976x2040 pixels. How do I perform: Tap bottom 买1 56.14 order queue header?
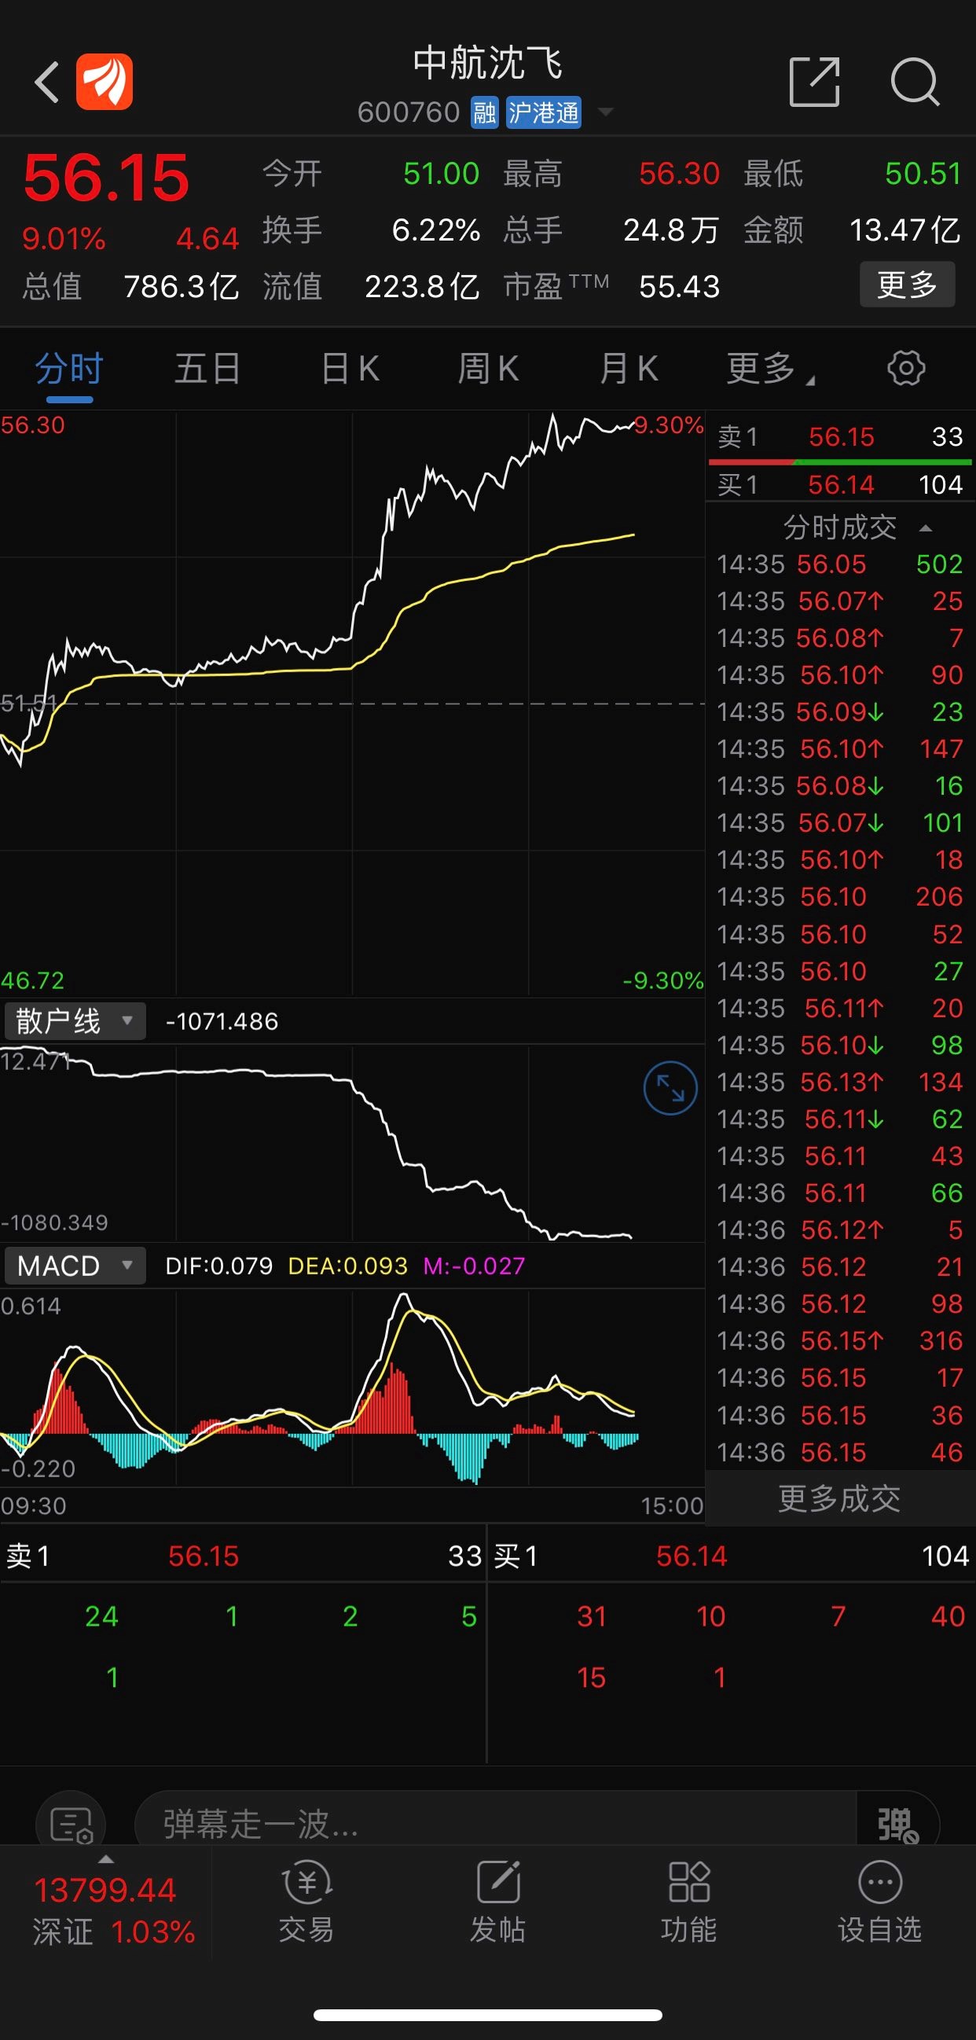(732, 1556)
